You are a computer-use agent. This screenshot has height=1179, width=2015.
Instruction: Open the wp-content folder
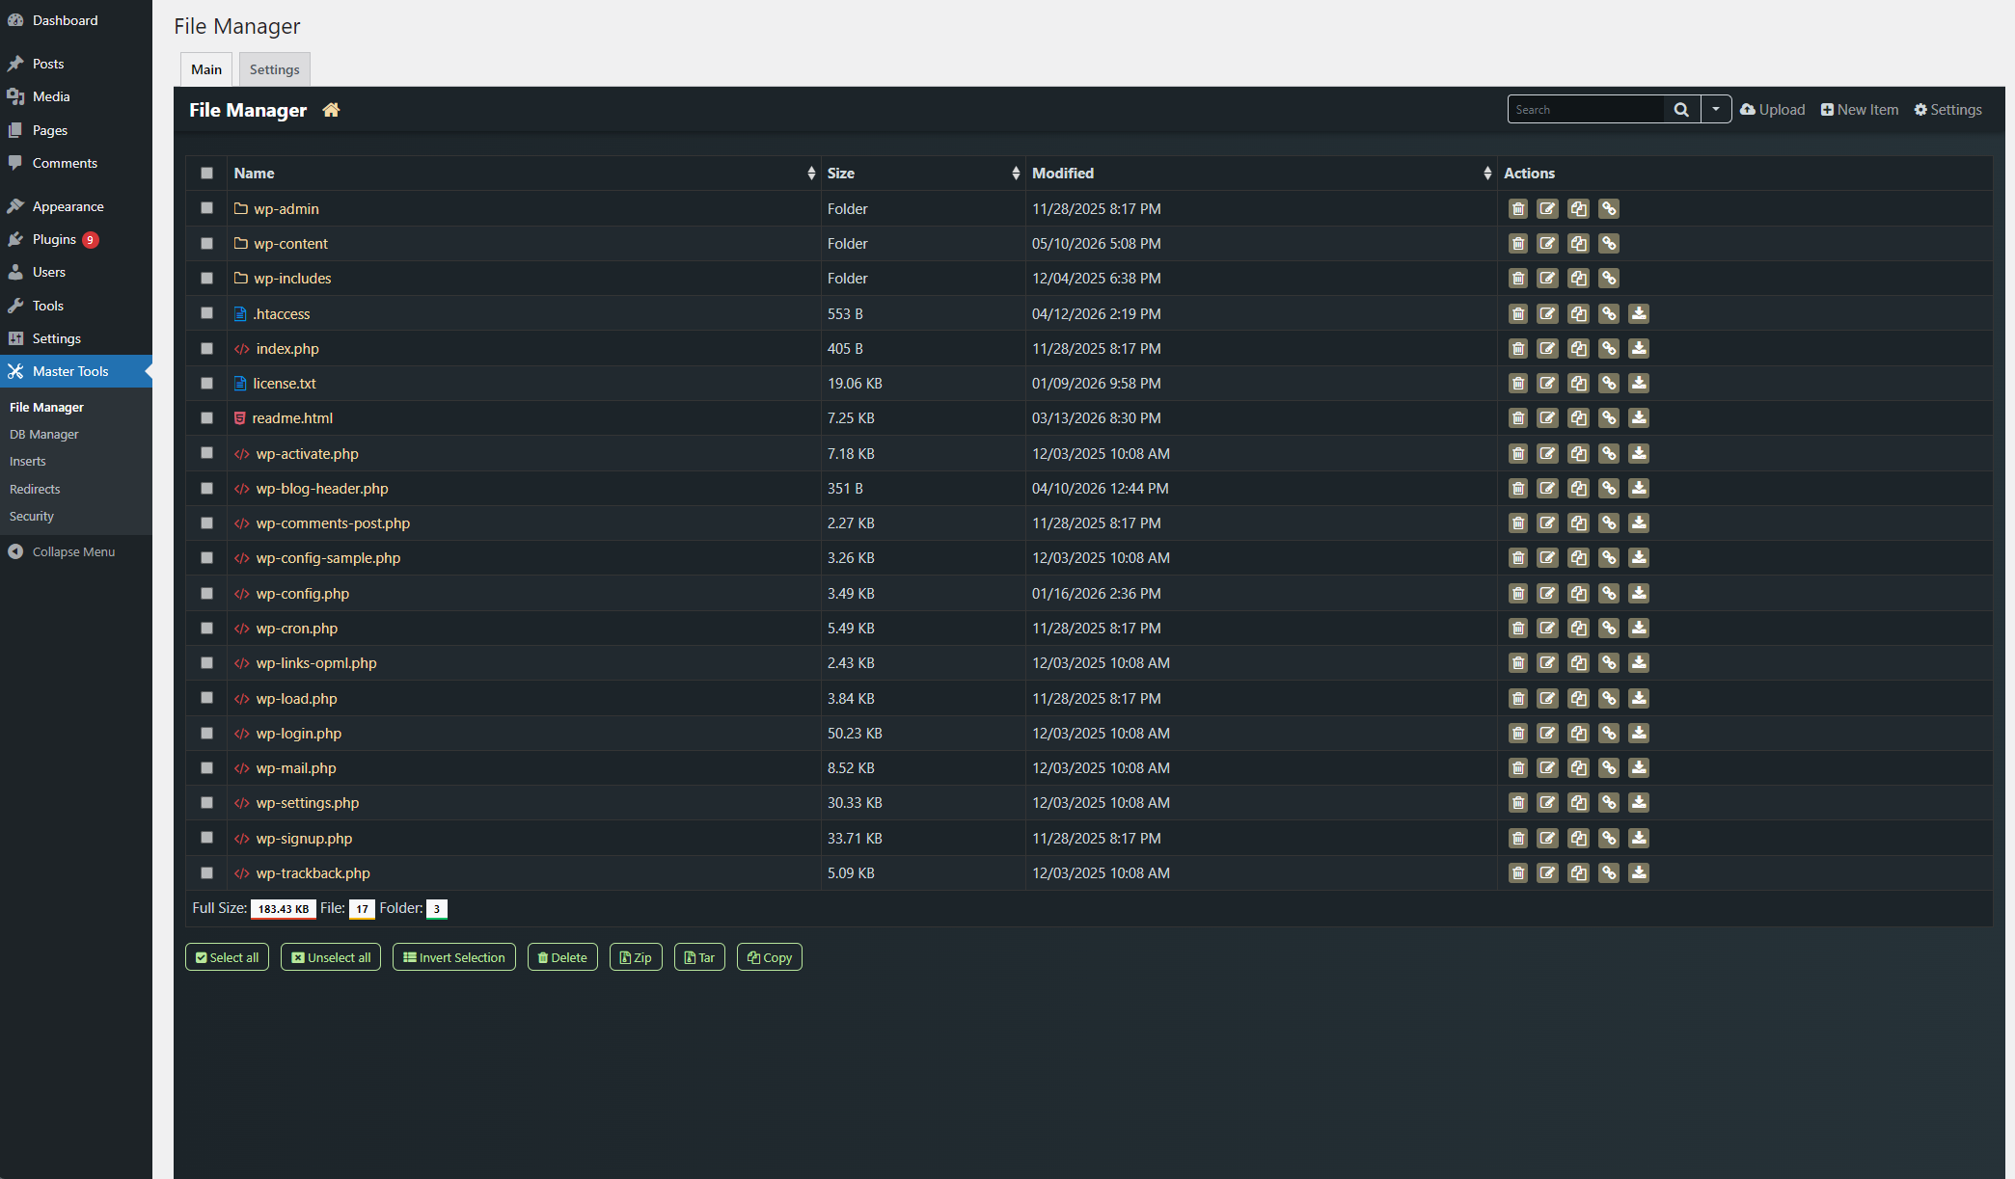(290, 244)
